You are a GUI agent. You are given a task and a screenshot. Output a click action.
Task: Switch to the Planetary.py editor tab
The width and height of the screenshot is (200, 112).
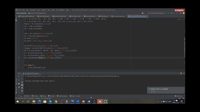(x=104, y=16)
